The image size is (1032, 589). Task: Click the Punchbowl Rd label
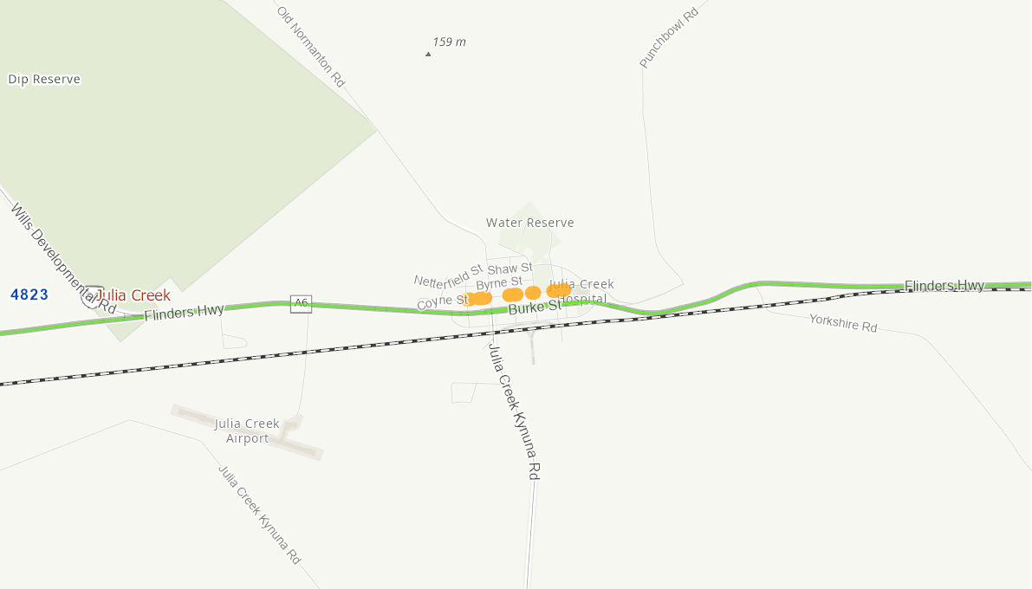pos(669,37)
